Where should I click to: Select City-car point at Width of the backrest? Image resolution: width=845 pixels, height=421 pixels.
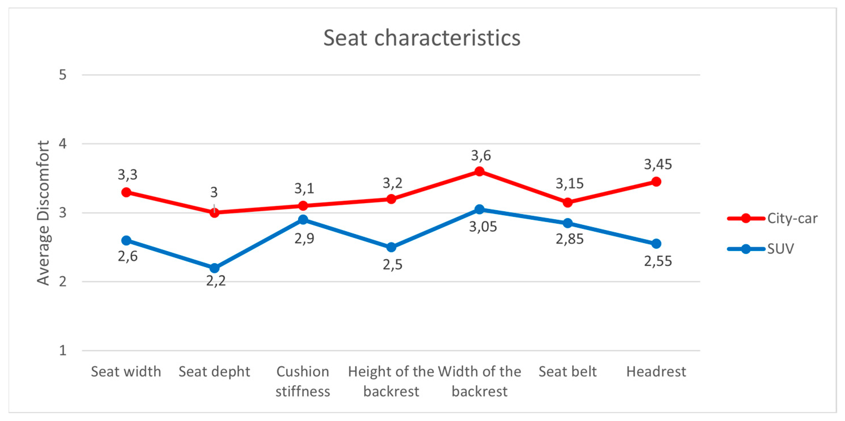click(x=480, y=171)
